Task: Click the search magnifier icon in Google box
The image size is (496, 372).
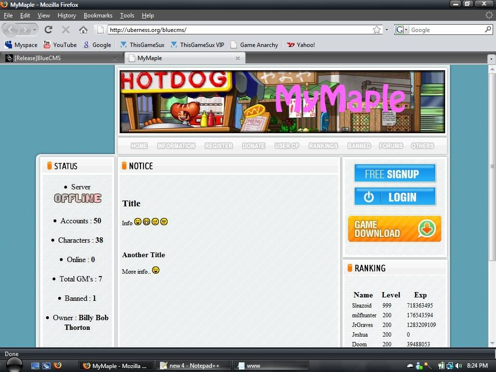Action: click(488, 30)
